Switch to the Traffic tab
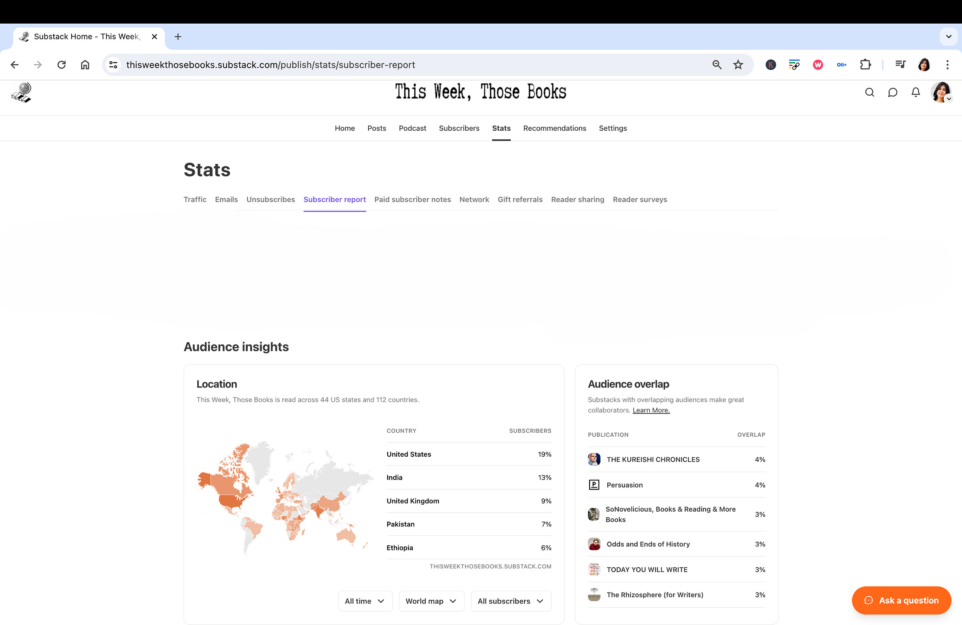The height and width of the screenshot is (625, 962). tap(195, 199)
